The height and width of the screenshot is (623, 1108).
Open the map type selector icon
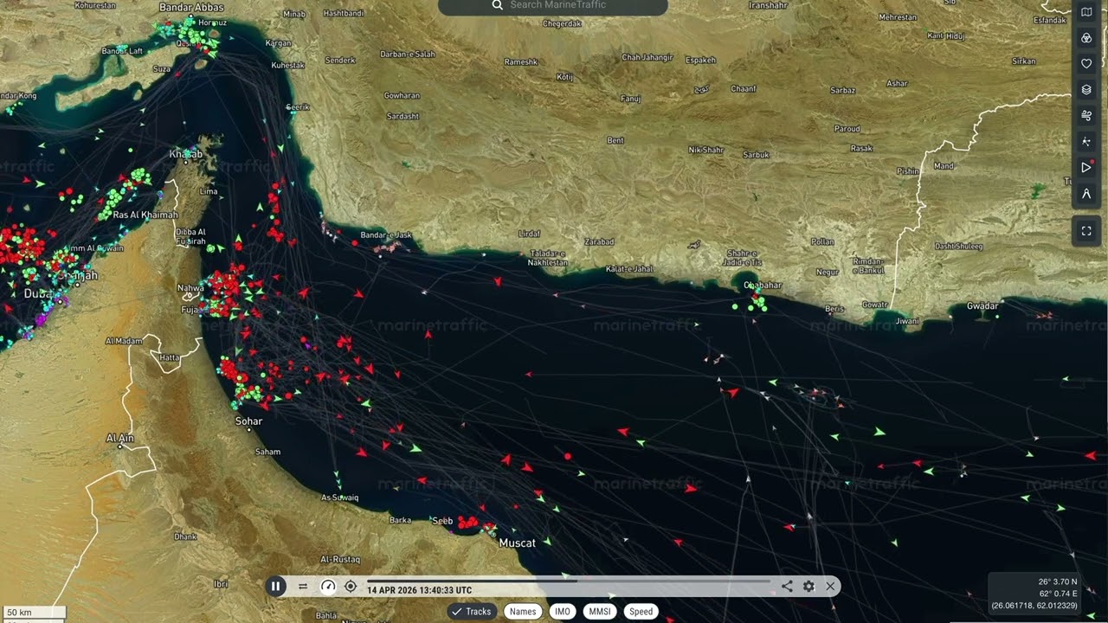click(1086, 12)
